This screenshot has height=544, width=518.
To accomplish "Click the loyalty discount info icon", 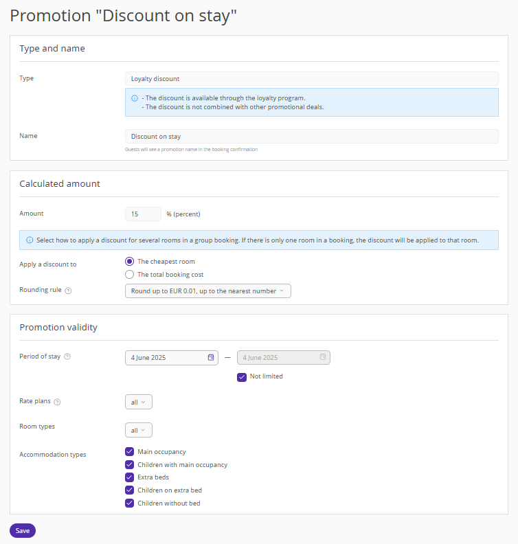I will tap(135, 98).
